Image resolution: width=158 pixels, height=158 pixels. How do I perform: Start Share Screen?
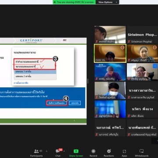pyautogui.click(x=76, y=153)
